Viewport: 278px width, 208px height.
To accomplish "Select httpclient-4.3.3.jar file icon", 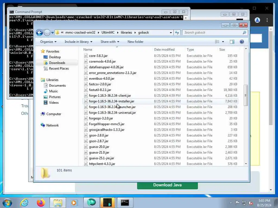I will (x=86, y=164).
